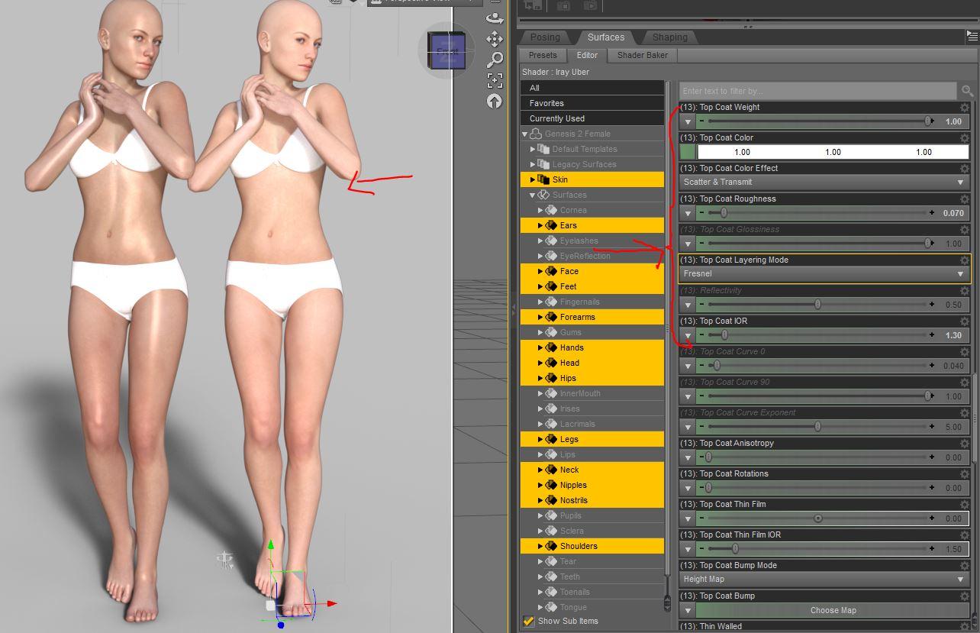980x633 pixels.
Task: Open Top Coat Thin Film IOR gear settings
Action: 965,535
